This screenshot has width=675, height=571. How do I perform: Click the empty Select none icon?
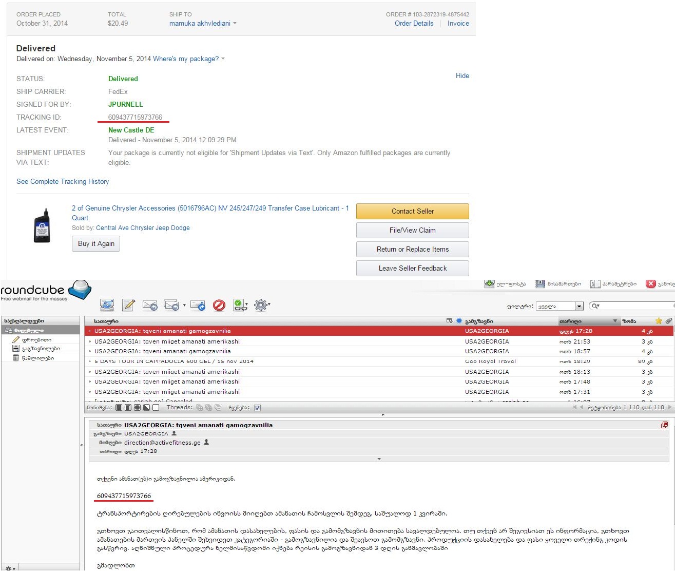[x=156, y=408]
